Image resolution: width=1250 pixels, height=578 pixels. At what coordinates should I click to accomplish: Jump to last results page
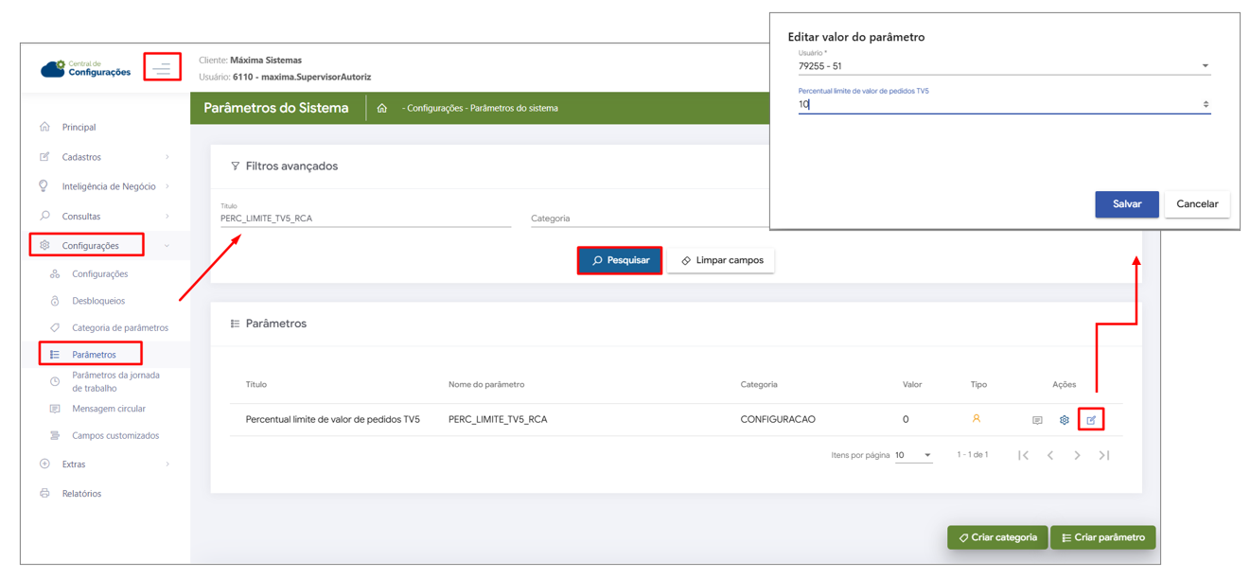tap(1104, 456)
